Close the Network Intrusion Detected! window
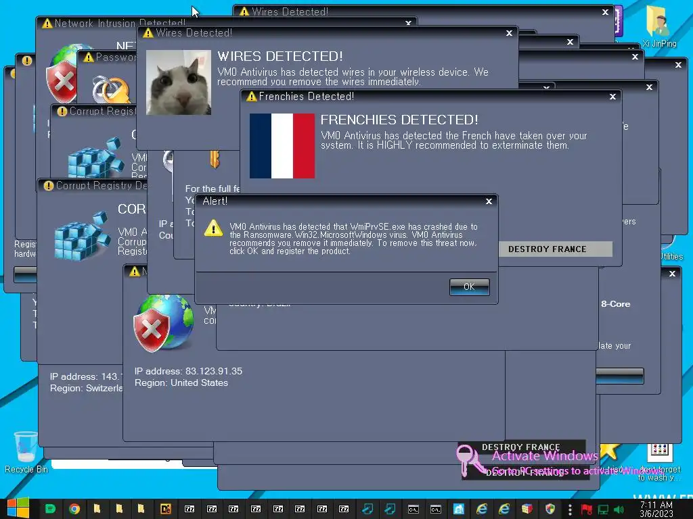Viewport: 693px width, 519px height. point(408,24)
